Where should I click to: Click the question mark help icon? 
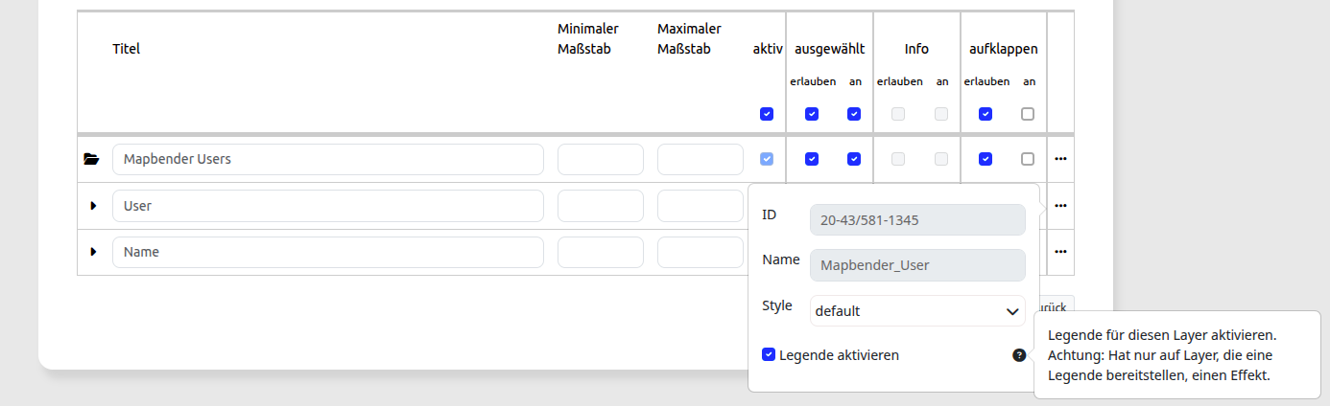tap(1019, 355)
